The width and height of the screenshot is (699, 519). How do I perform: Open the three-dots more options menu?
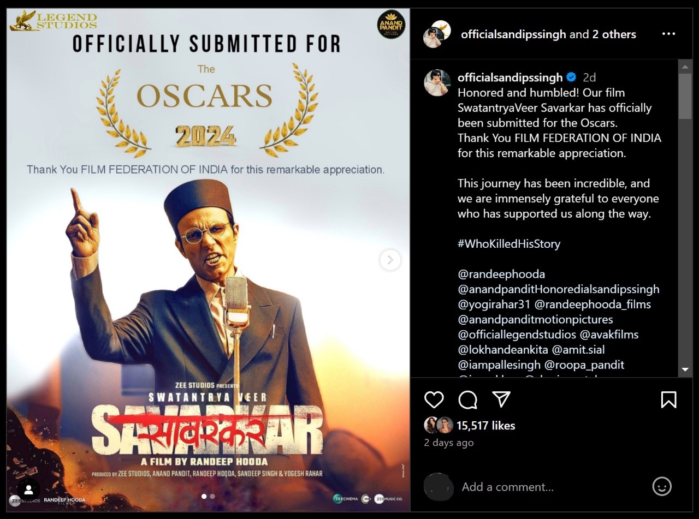pyautogui.click(x=668, y=34)
